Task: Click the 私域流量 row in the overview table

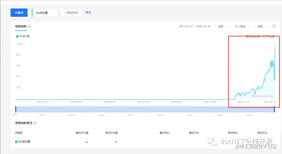Action: pos(145,142)
